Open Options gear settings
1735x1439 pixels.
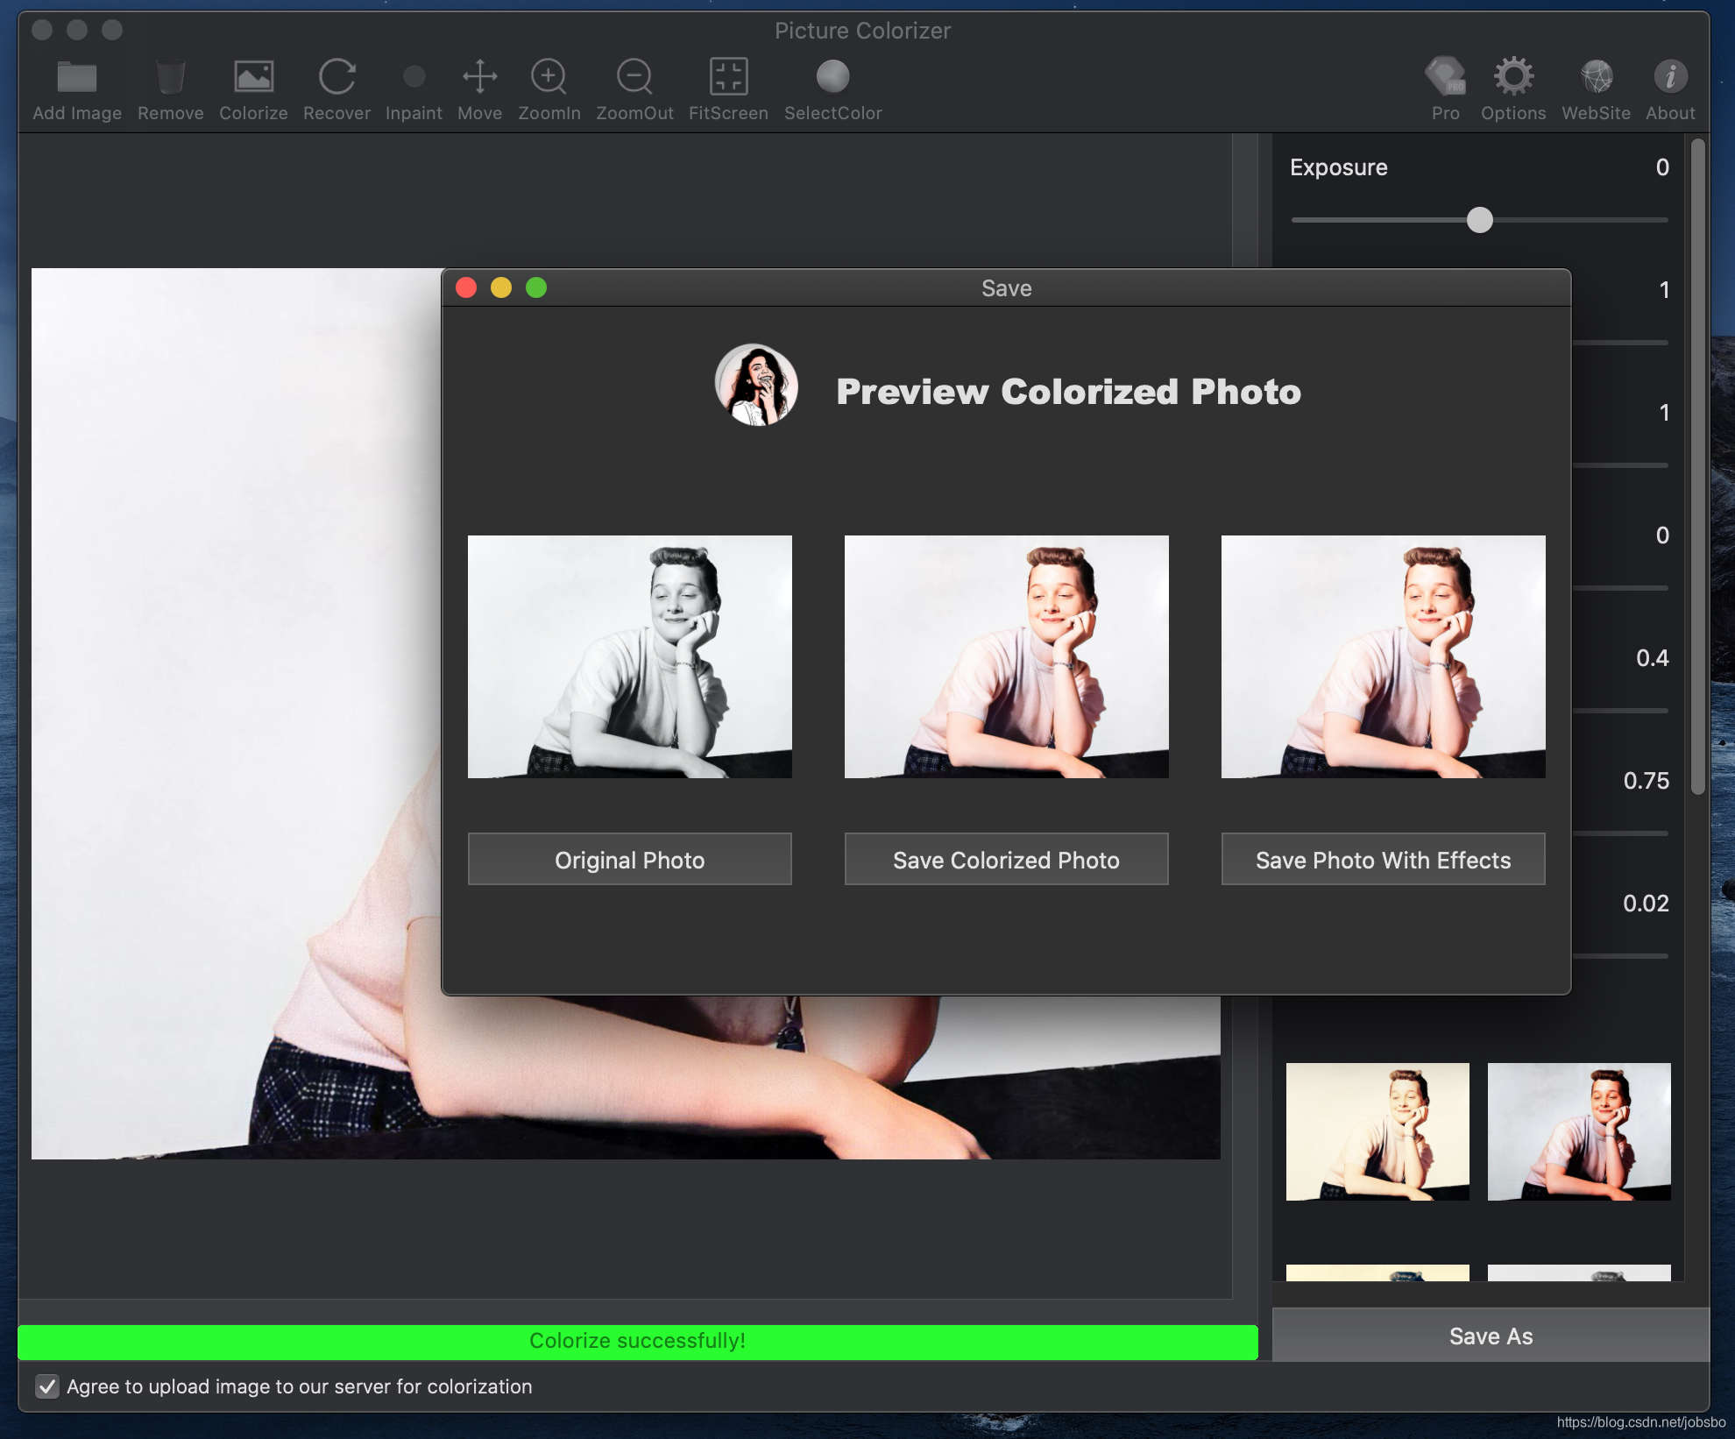click(x=1513, y=77)
